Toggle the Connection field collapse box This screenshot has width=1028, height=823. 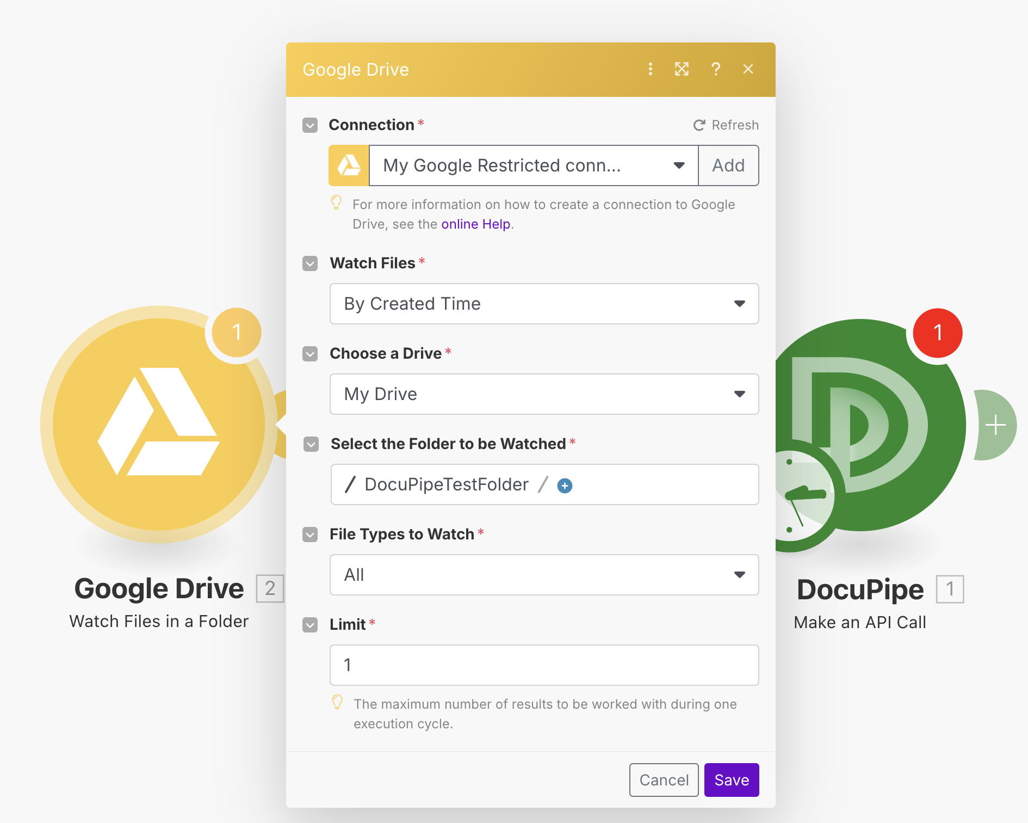(310, 125)
